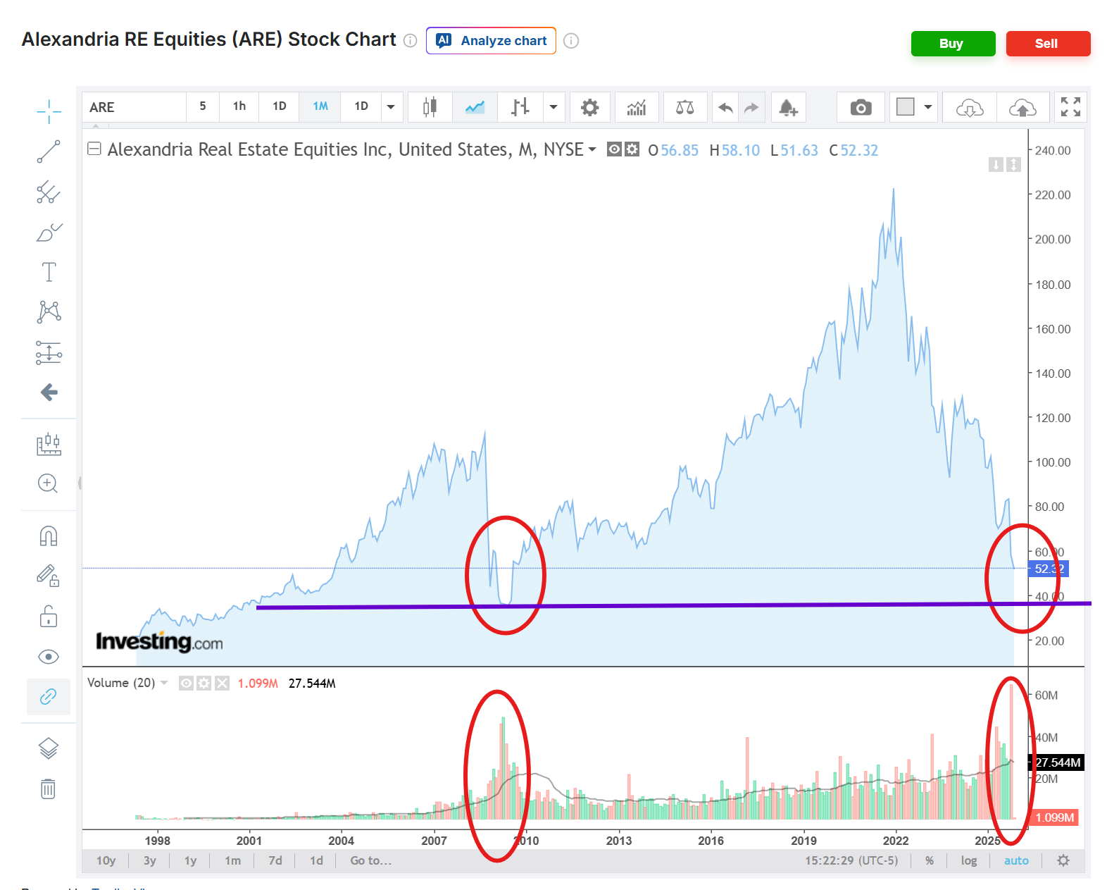Click the trash delete drawings icon
The height and width of the screenshot is (890, 1107).
tap(48, 789)
